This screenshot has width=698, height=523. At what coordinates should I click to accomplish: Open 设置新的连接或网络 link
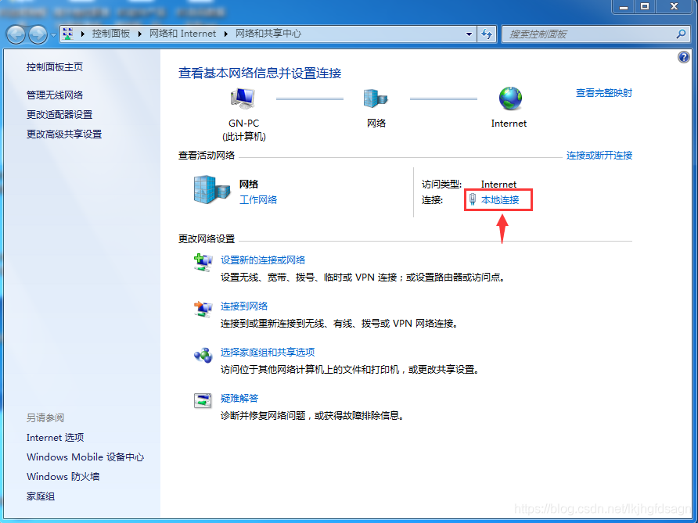point(263,260)
